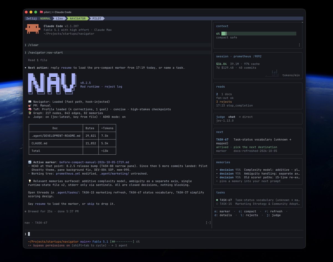The image size is (333, 262).
Task: Click the 17:23 stop_completion entry
Action: click(234, 105)
